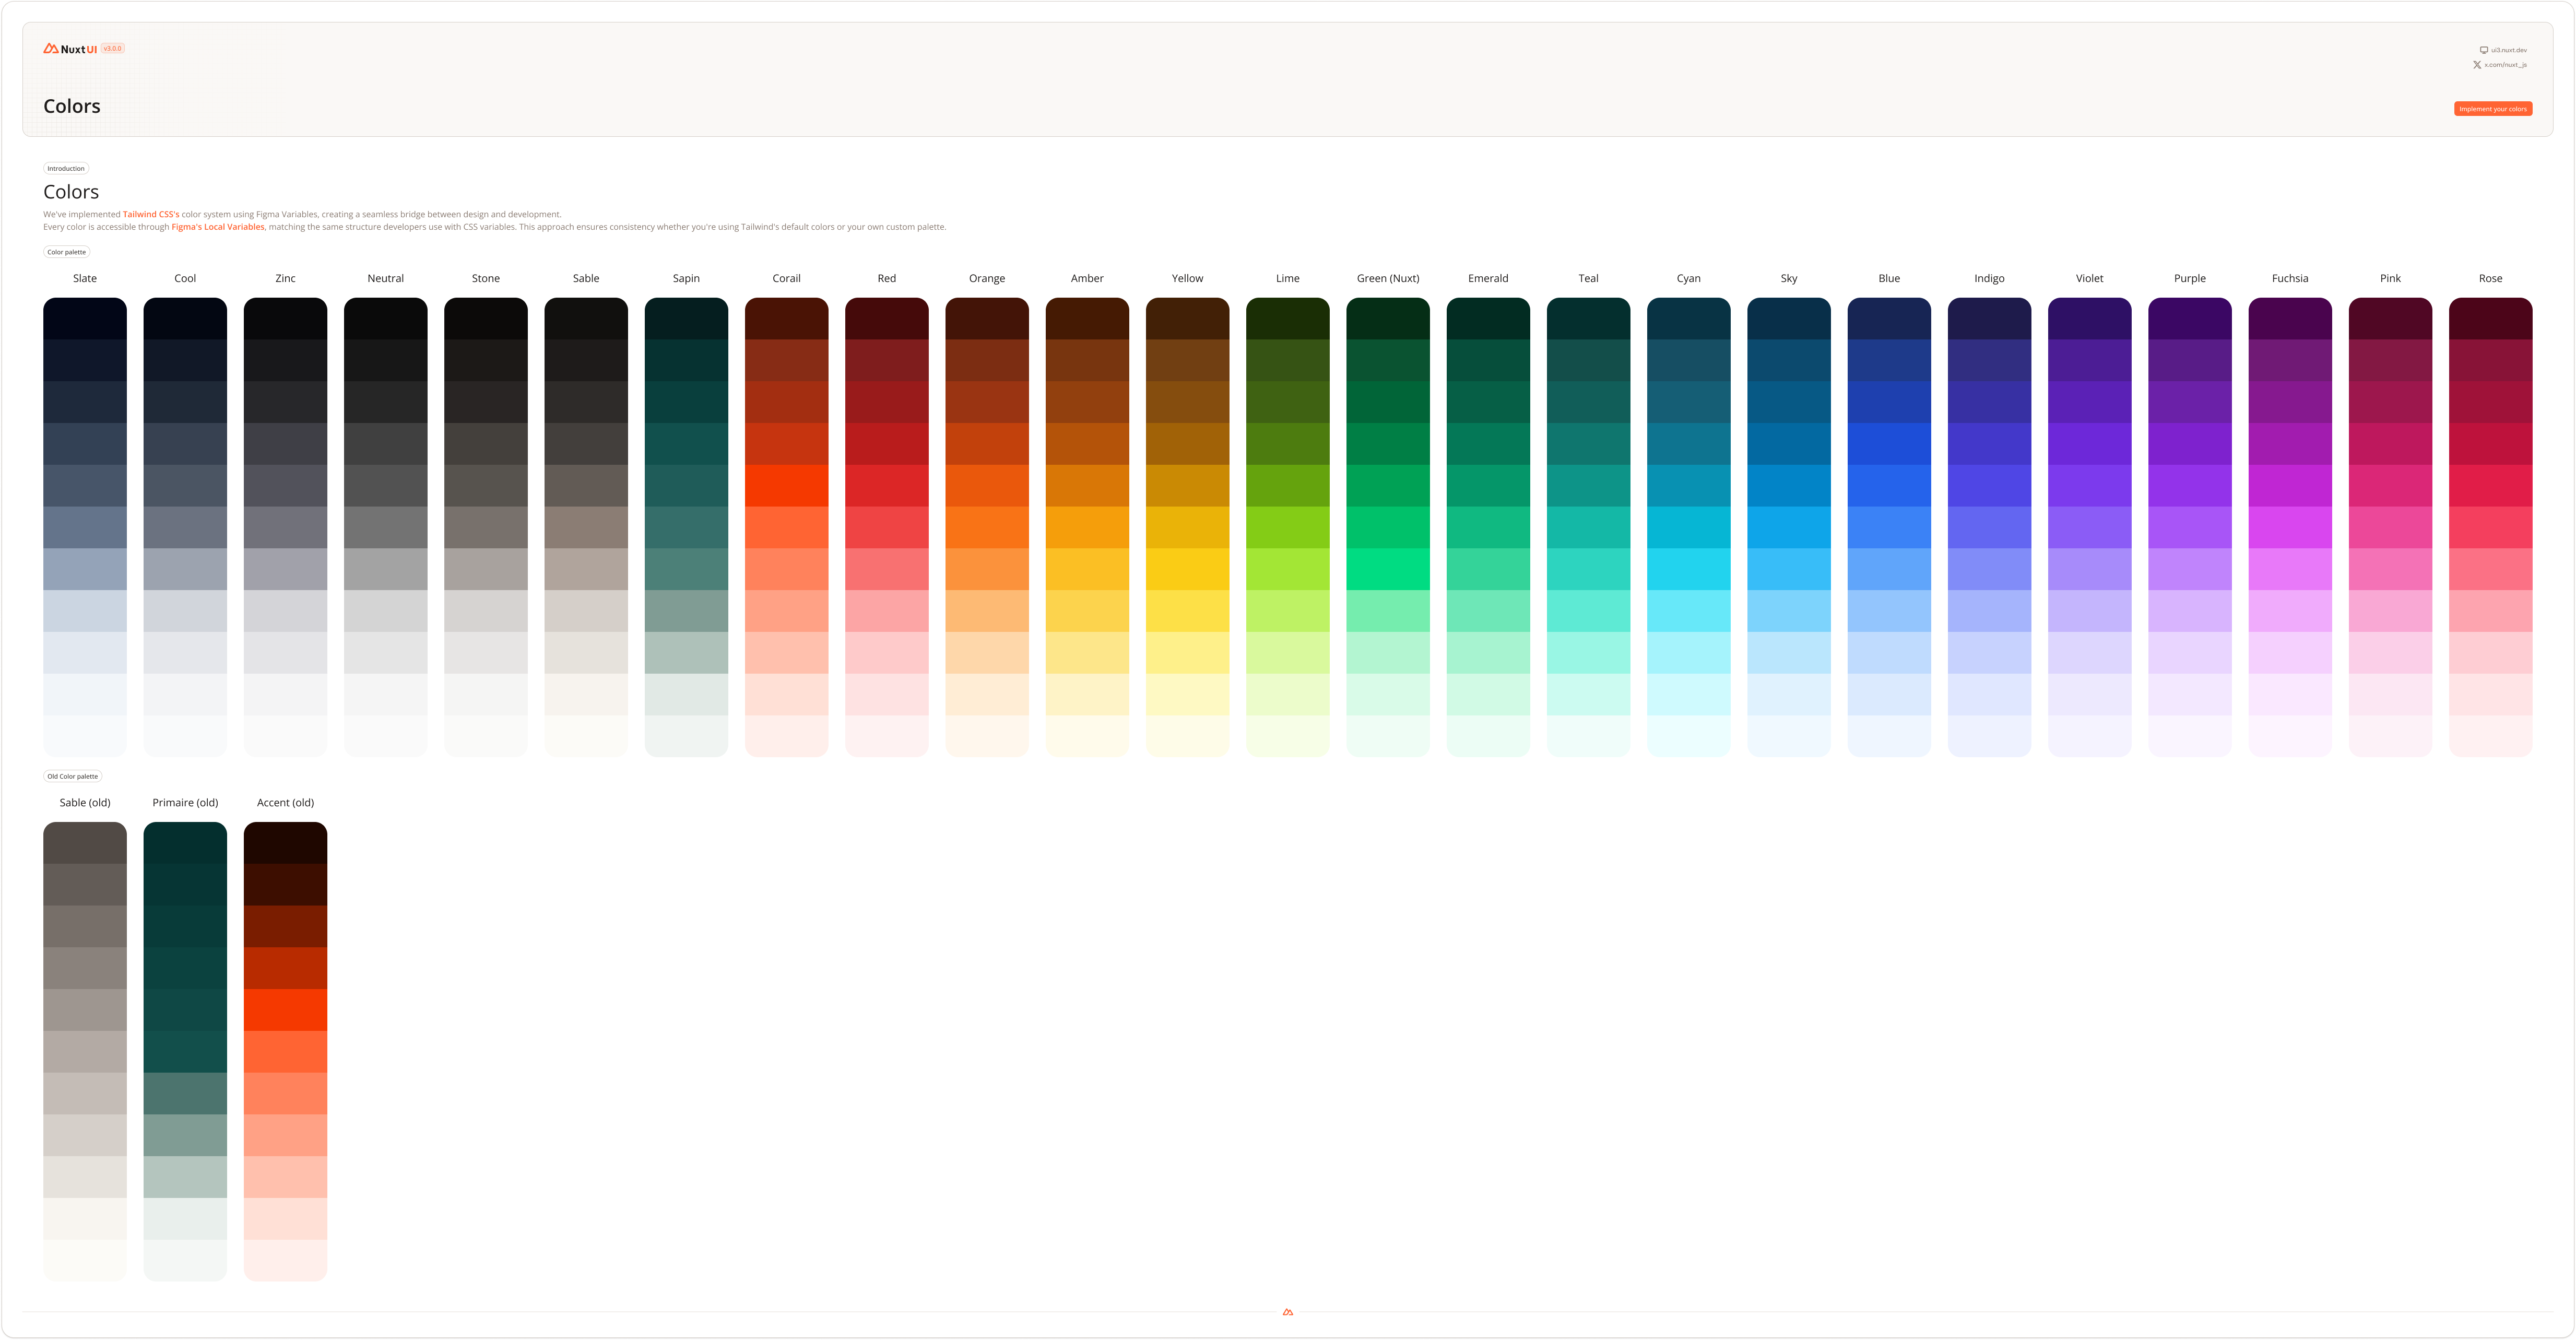Screen dimensions: 2576x1340
Task: Select the lightest Rose swatch
Action: tap(2490, 736)
